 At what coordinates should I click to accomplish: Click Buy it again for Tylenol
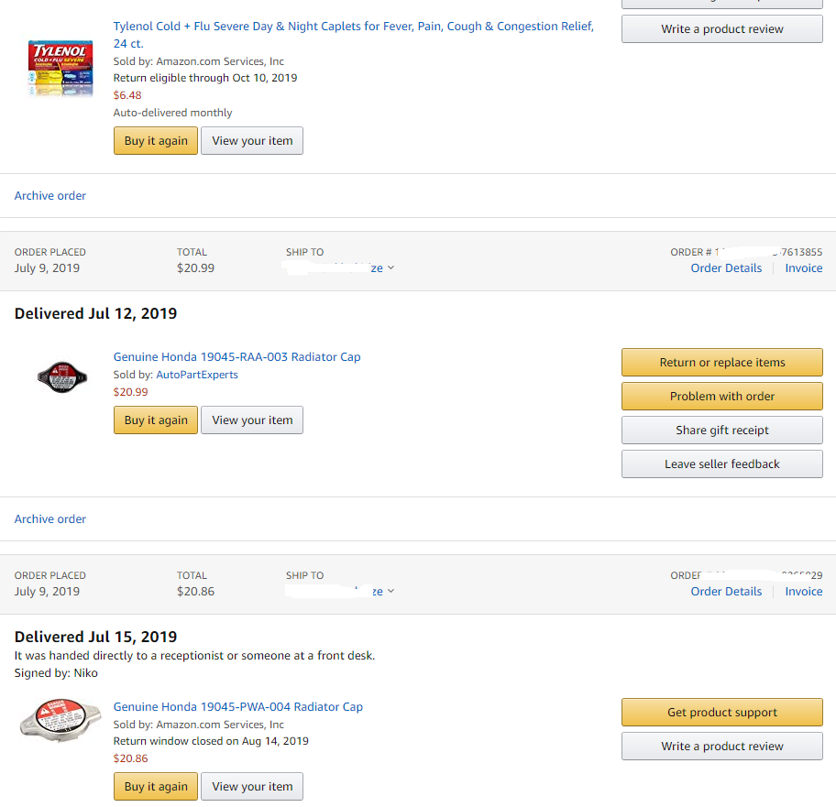(156, 141)
